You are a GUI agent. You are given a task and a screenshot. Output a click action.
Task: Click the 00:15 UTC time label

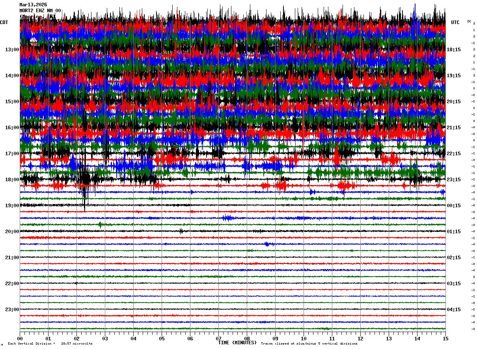click(x=454, y=206)
